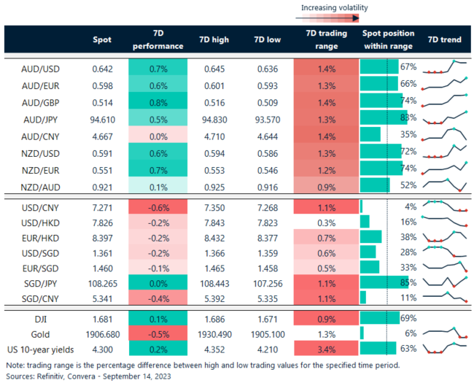Click the EUR/SGD 7D trend sparkline
The width and height of the screenshot is (474, 383).
(x=444, y=268)
